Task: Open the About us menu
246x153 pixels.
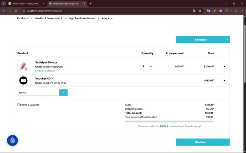Action: 107,18
